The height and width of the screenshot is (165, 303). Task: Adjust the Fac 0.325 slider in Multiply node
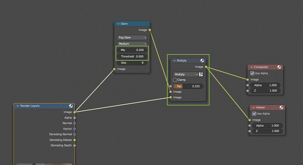coord(188,86)
